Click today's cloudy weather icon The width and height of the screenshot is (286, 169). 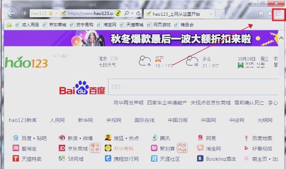coord(145,61)
